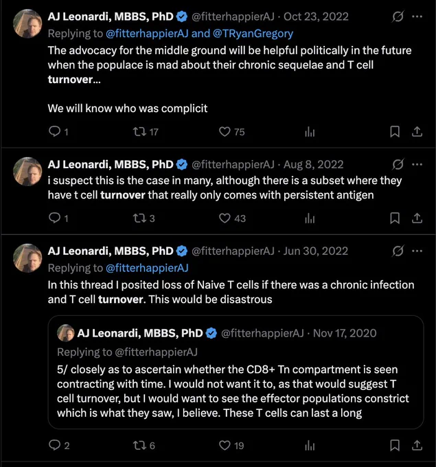Bookmark the Oct 23, 2022 tweet
436x467 pixels.
395,131
